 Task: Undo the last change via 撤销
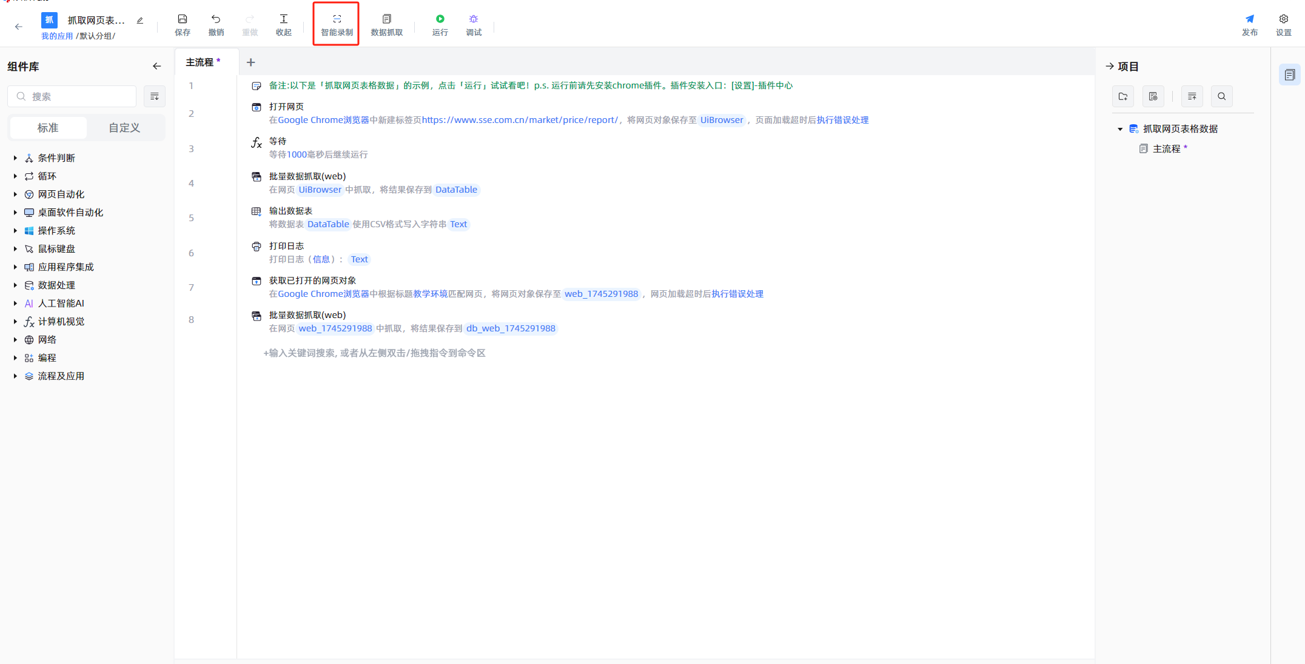(216, 24)
